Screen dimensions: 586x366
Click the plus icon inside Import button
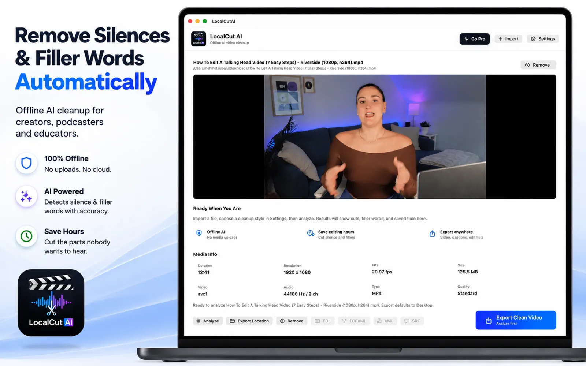pos(500,39)
